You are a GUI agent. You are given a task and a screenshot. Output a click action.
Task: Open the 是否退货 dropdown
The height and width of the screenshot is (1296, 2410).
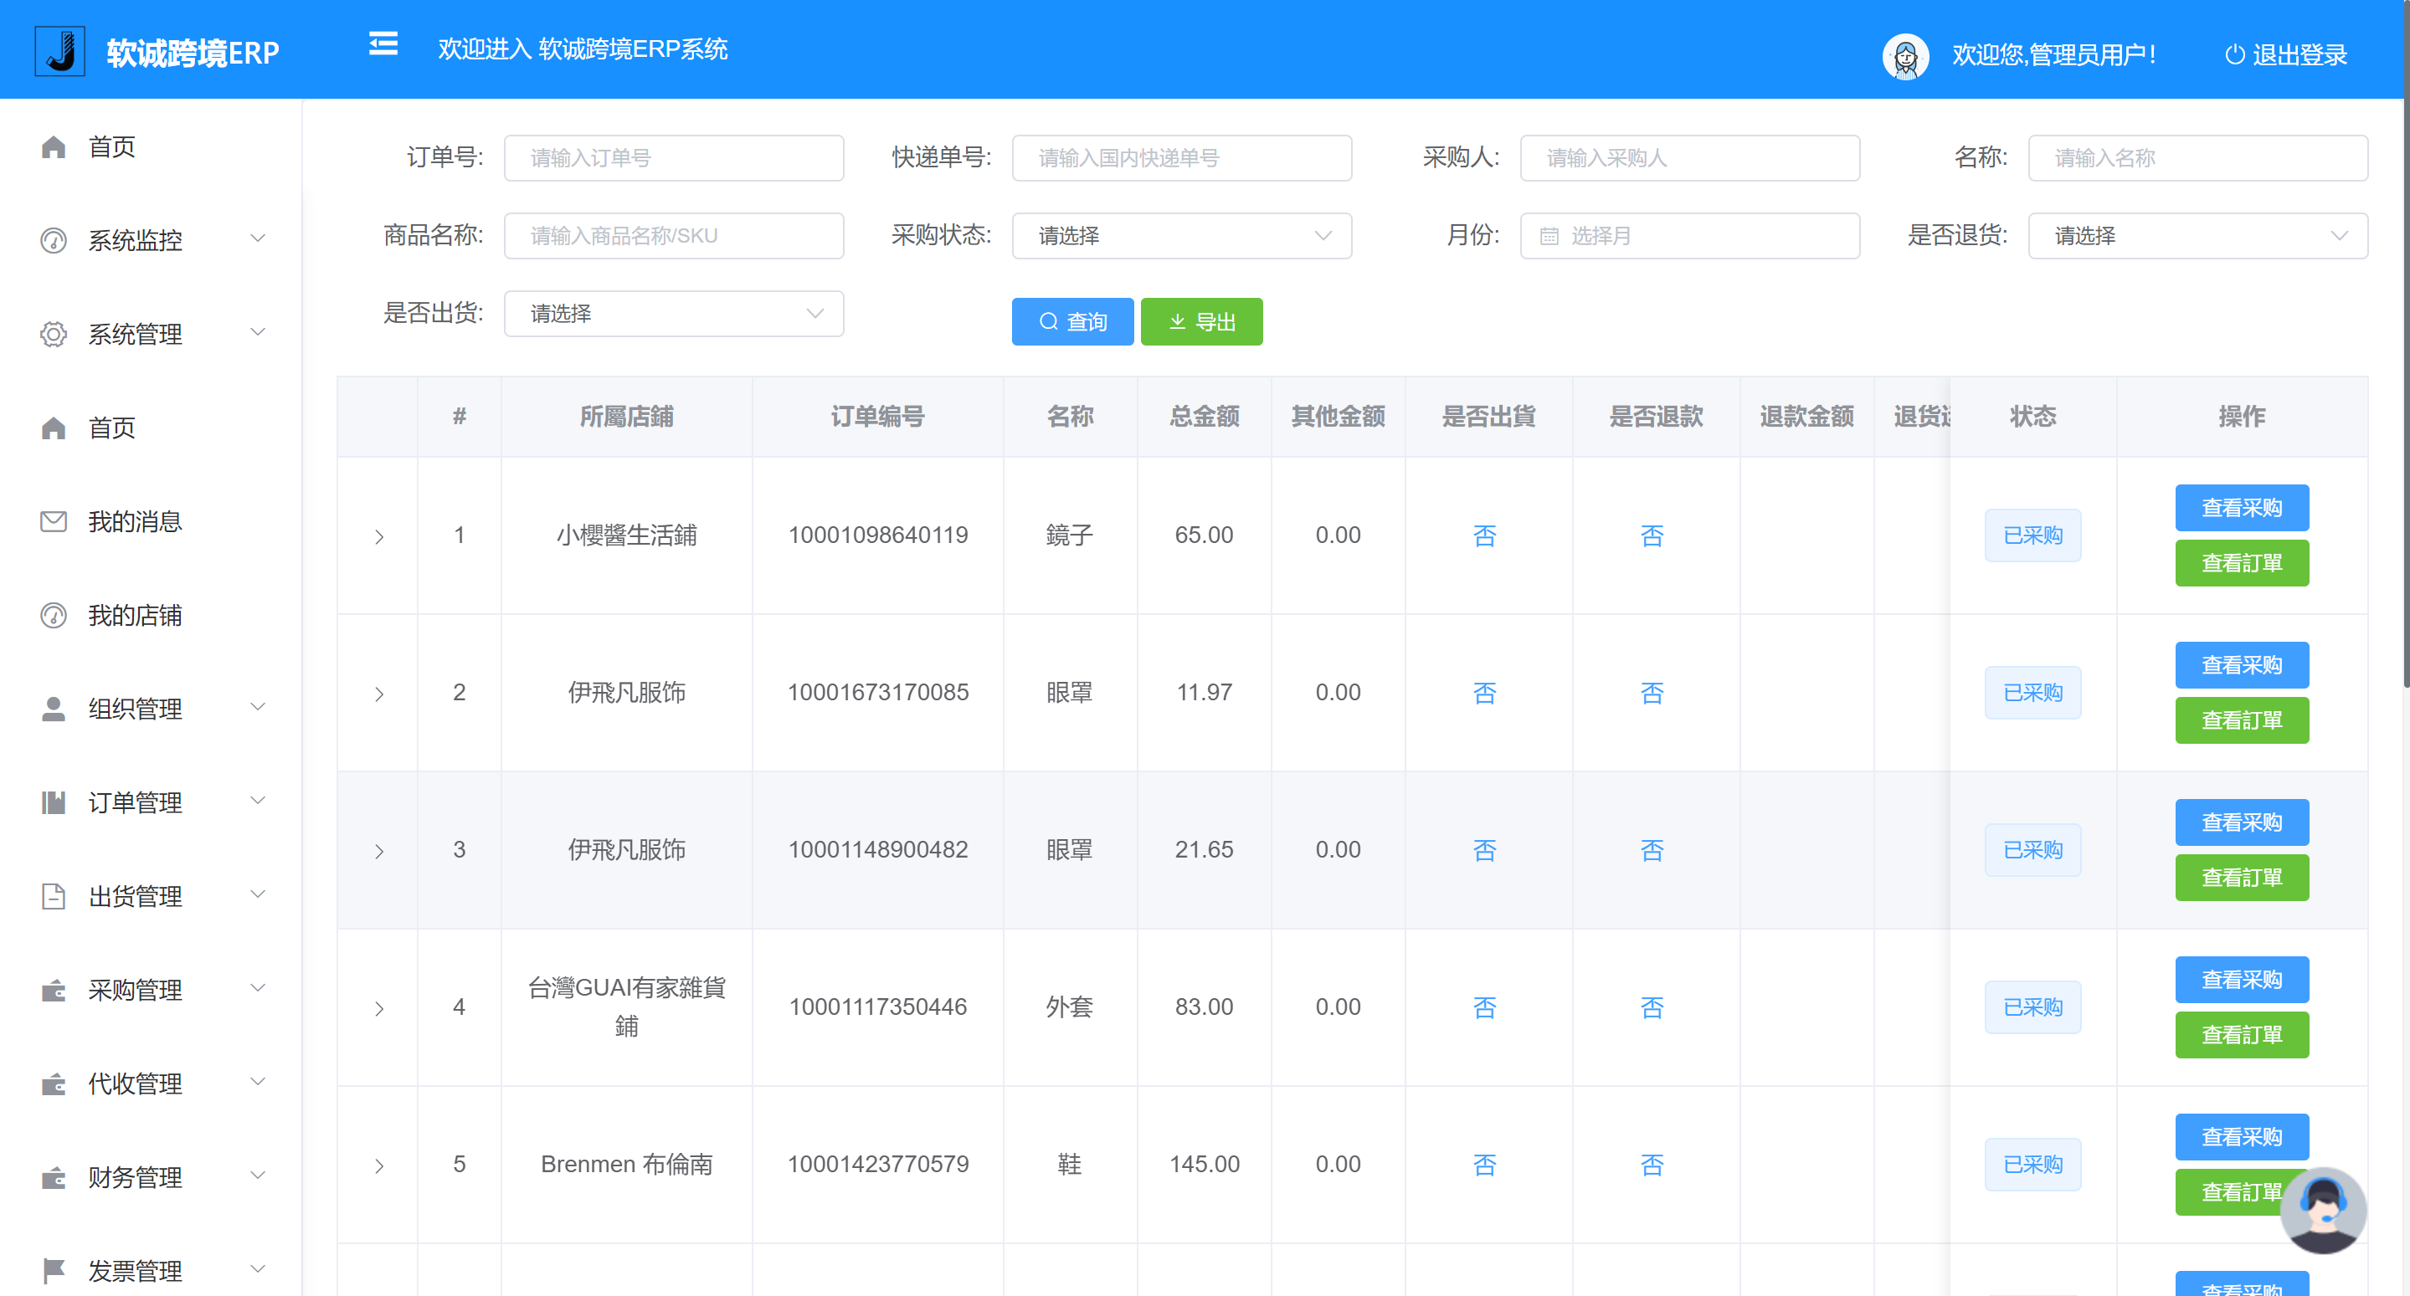[x=2197, y=236]
